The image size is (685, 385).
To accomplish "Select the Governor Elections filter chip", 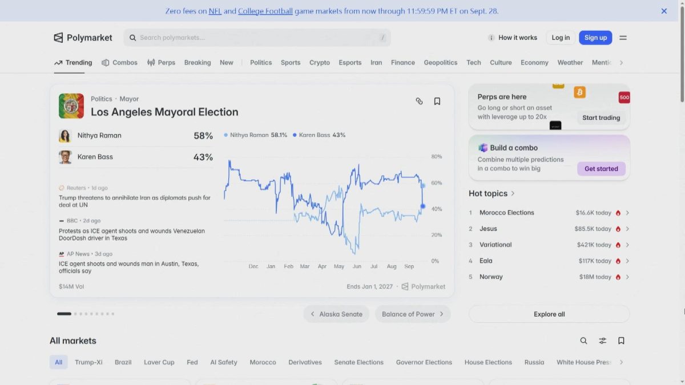I will pyautogui.click(x=424, y=362).
